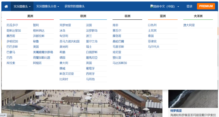Viewport: 219px width, 117px height.
Task: Select 西班牙 in the Europe list
Action: tap(90, 74)
